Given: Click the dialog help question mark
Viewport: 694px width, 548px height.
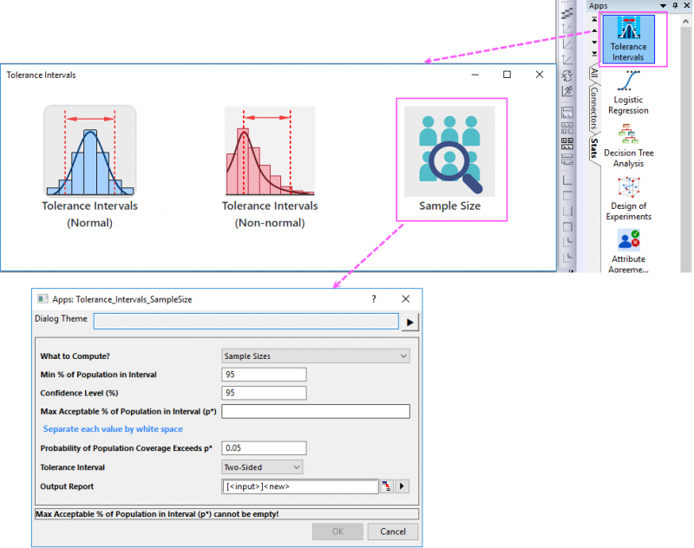Looking at the screenshot, I should coord(374,299).
